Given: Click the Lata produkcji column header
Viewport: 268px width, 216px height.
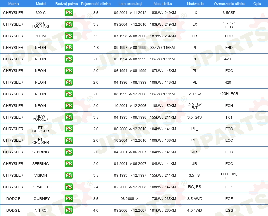Looking at the screenshot, I should [x=130, y=4].
